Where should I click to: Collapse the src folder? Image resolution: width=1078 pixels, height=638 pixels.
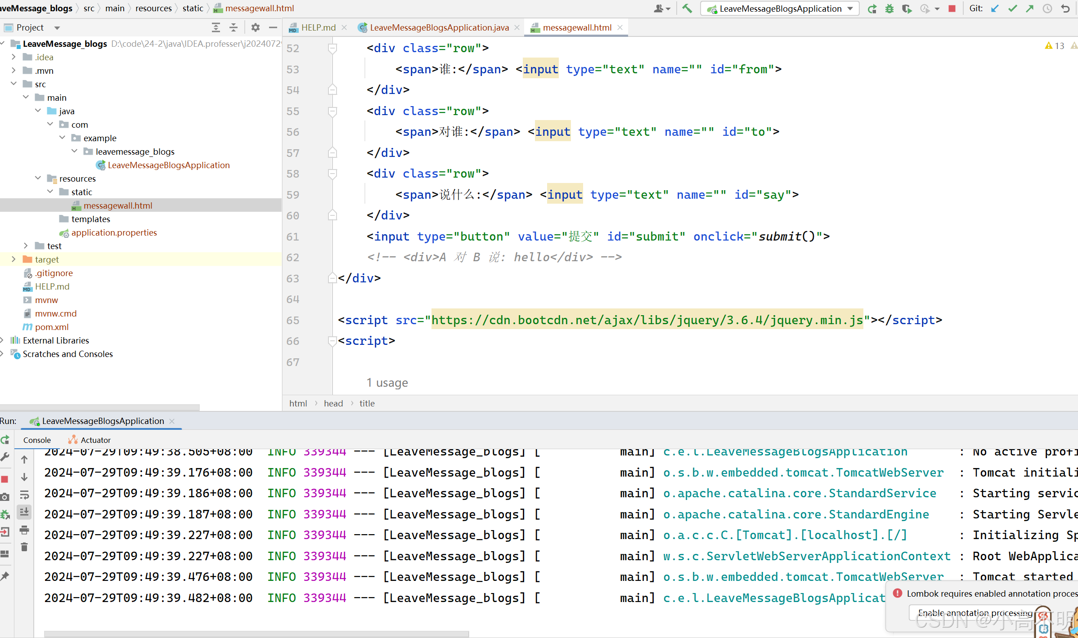[x=13, y=84]
